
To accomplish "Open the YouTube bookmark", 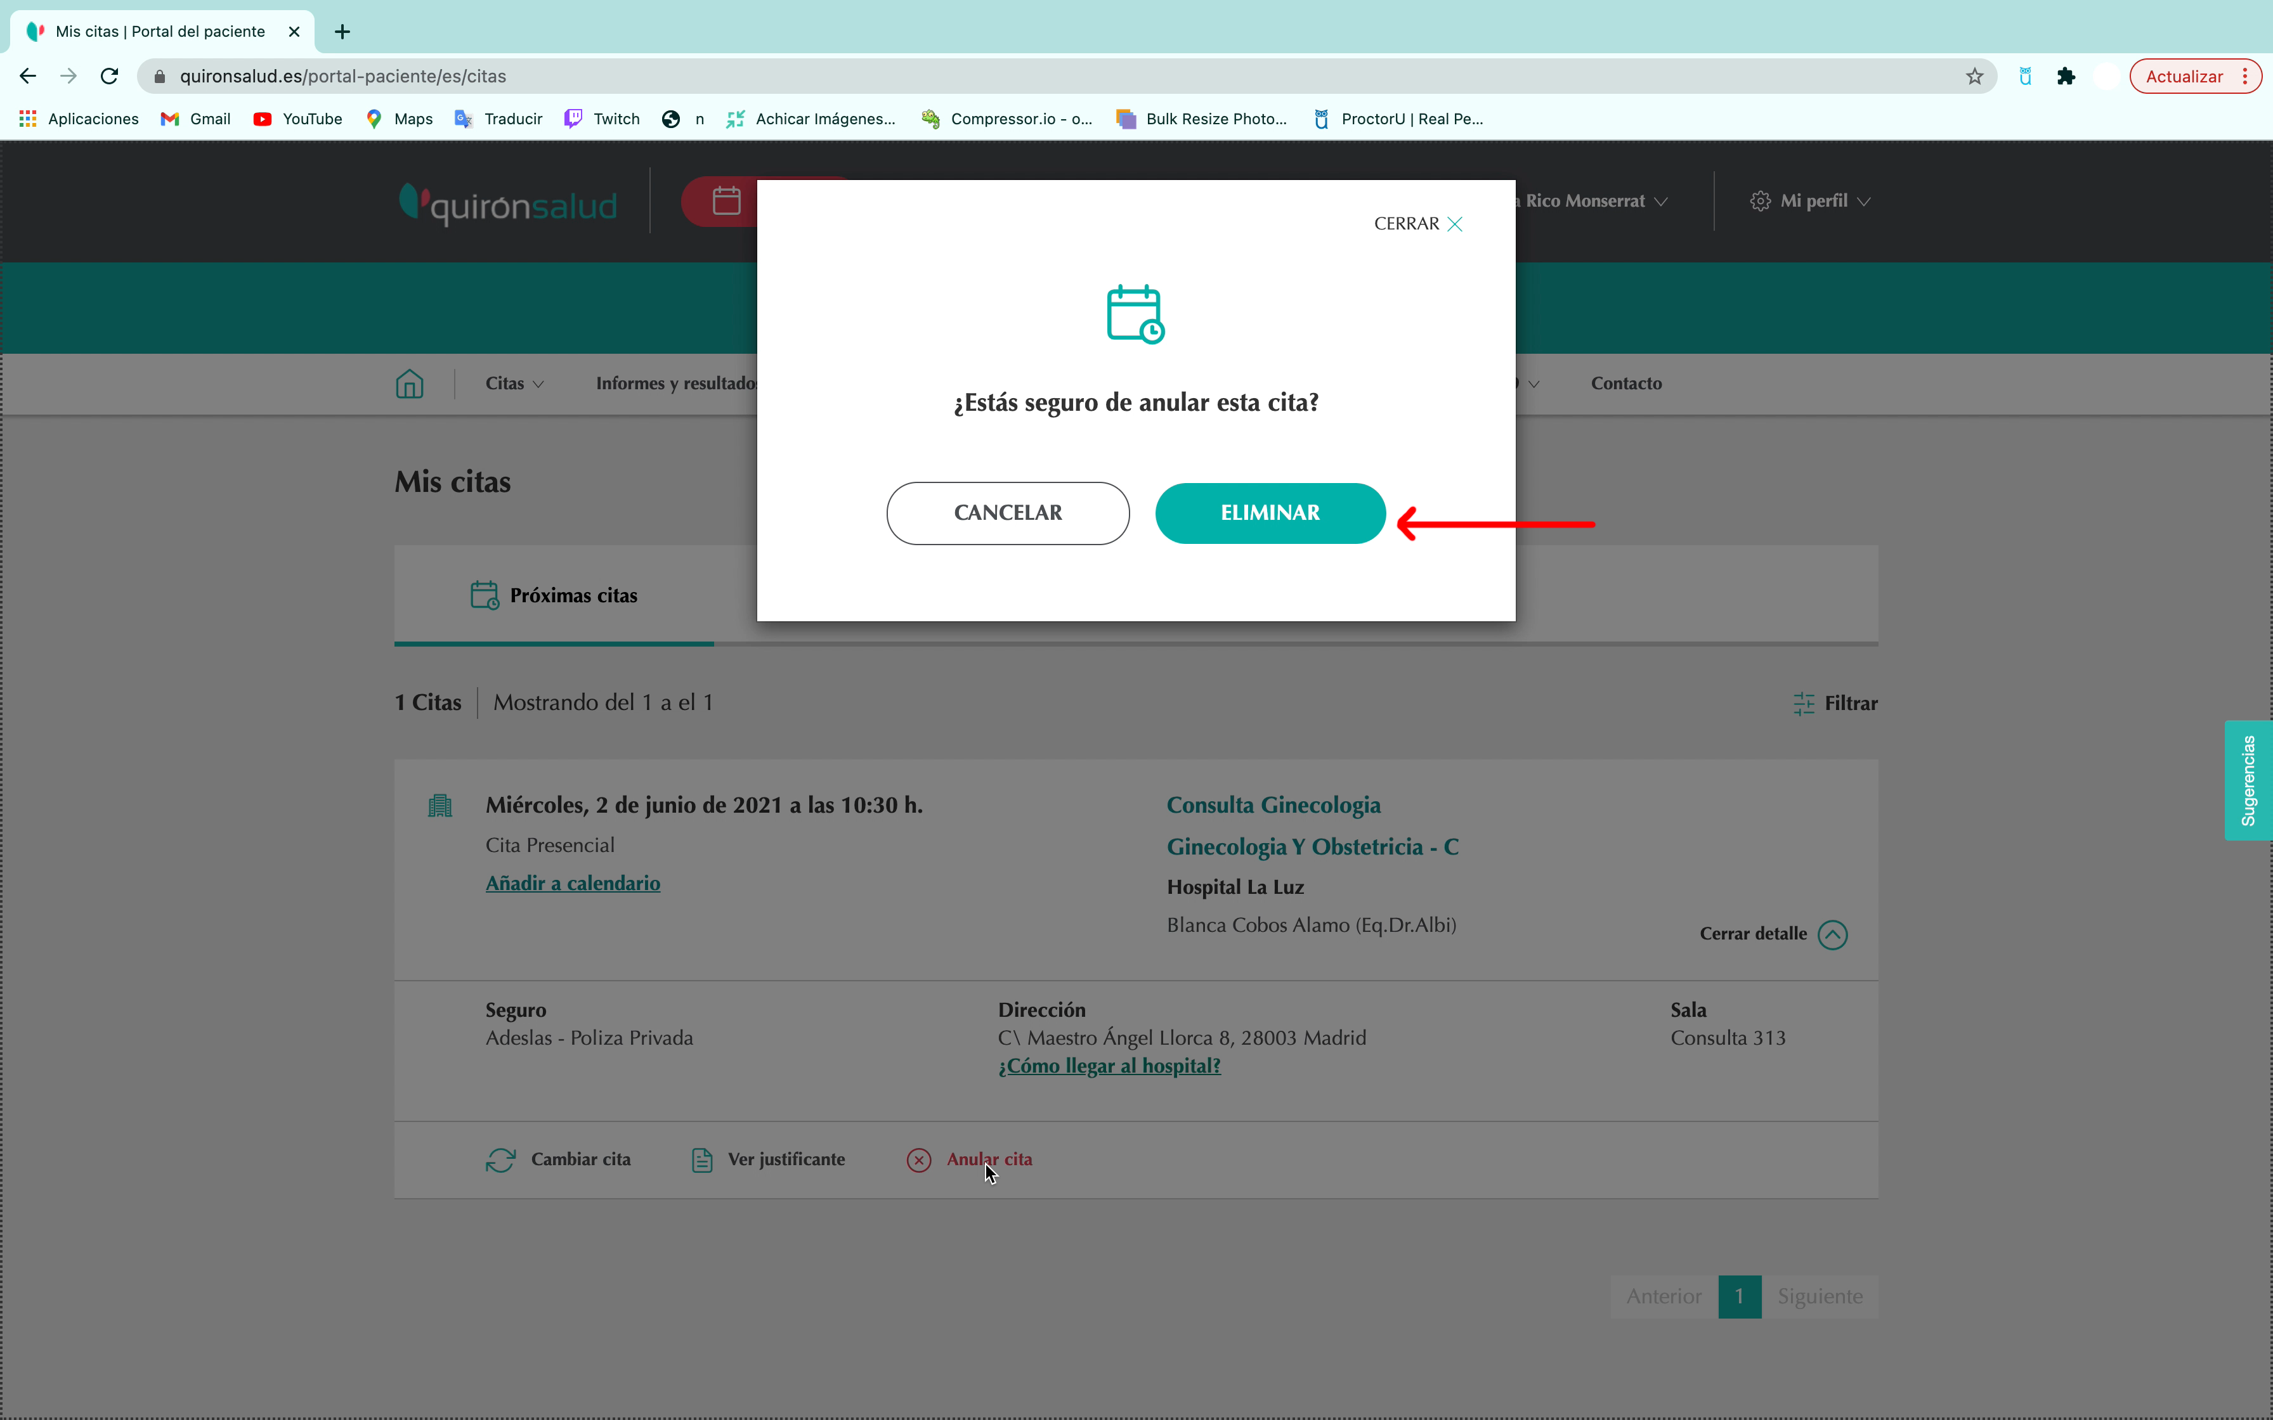I will [297, 119].
